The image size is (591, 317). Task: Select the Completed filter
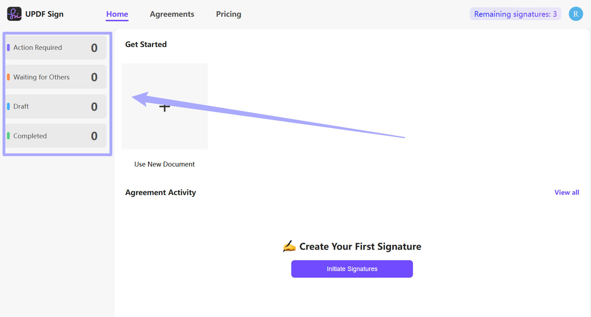pos(55,136)
